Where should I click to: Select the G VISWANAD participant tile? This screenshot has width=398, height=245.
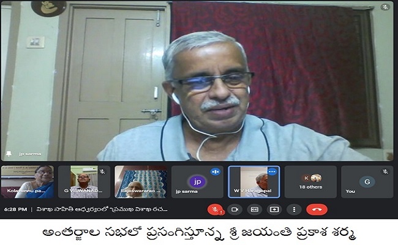(x=84, y=182)
